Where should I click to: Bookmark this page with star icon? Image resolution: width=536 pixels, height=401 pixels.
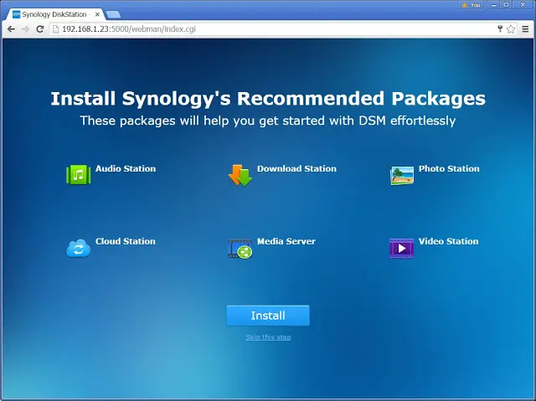[511, 29]
